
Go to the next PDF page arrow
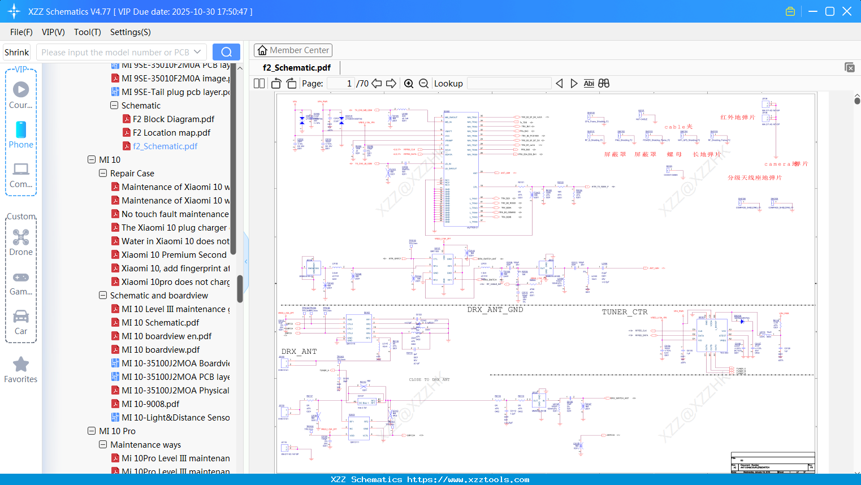point(391,83)
